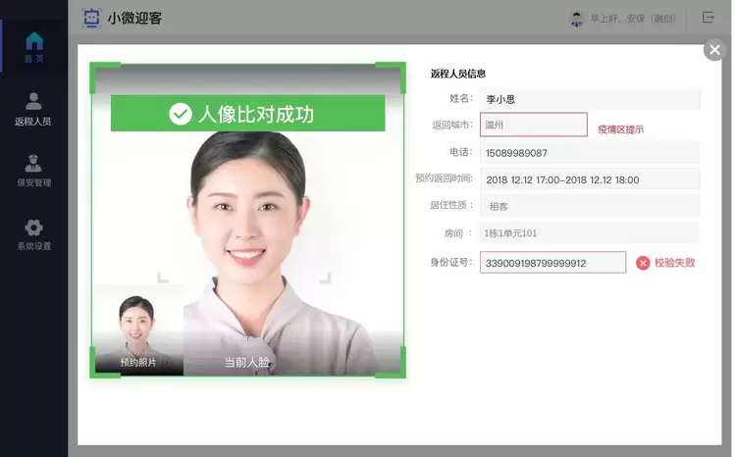The image size is (736, 457).
Task: Close the dialog with the X button
Action: (x=714, y=50)
